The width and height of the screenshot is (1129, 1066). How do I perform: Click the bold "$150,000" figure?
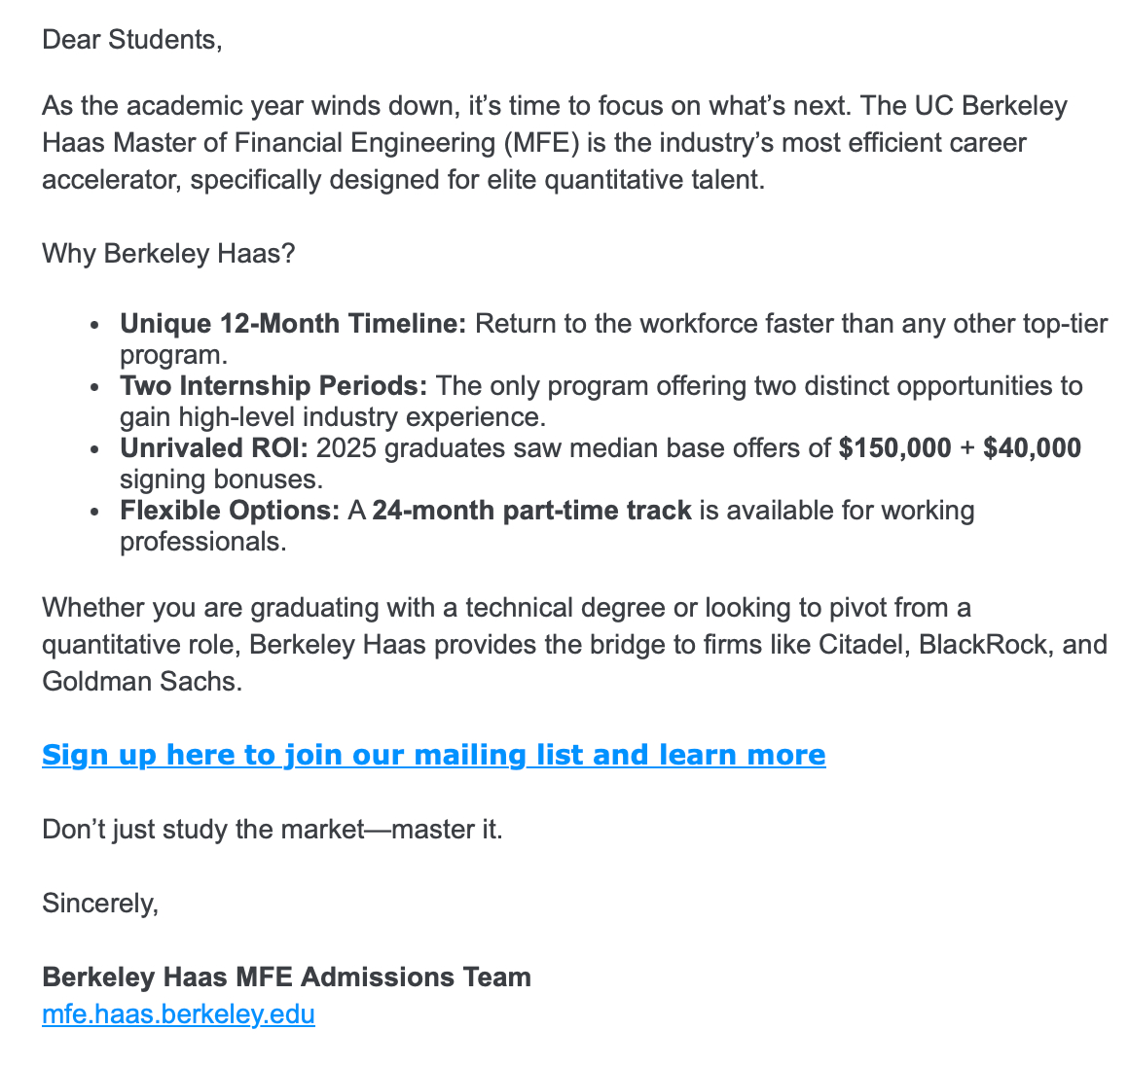[x=894, y=448]
